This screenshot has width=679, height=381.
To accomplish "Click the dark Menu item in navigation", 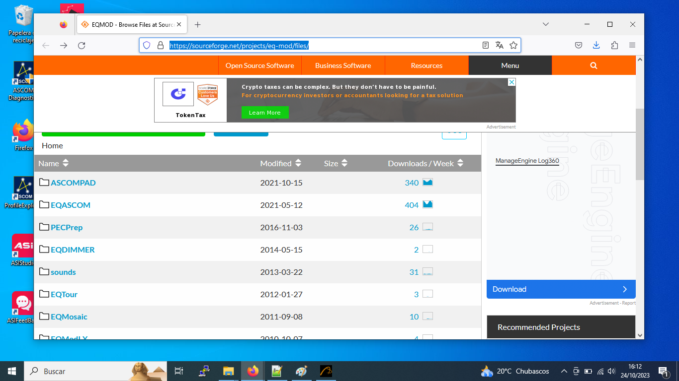I will 510,65.
